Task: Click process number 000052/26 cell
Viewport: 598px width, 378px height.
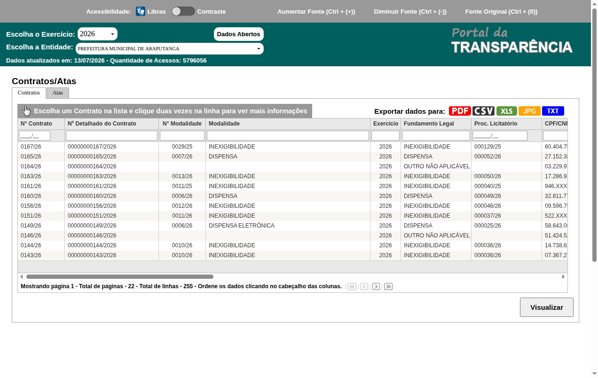Action: 507,157
